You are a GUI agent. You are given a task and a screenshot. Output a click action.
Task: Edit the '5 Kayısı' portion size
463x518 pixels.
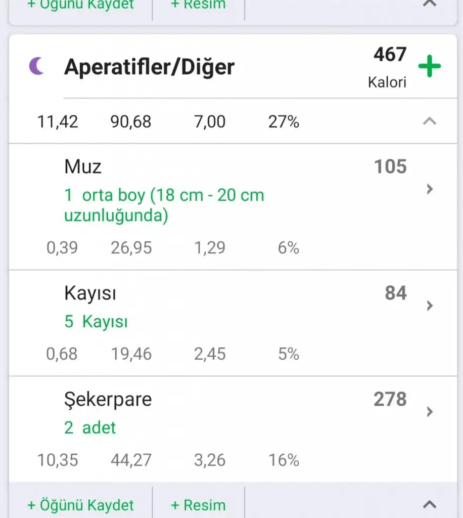[x=96, y=322]
